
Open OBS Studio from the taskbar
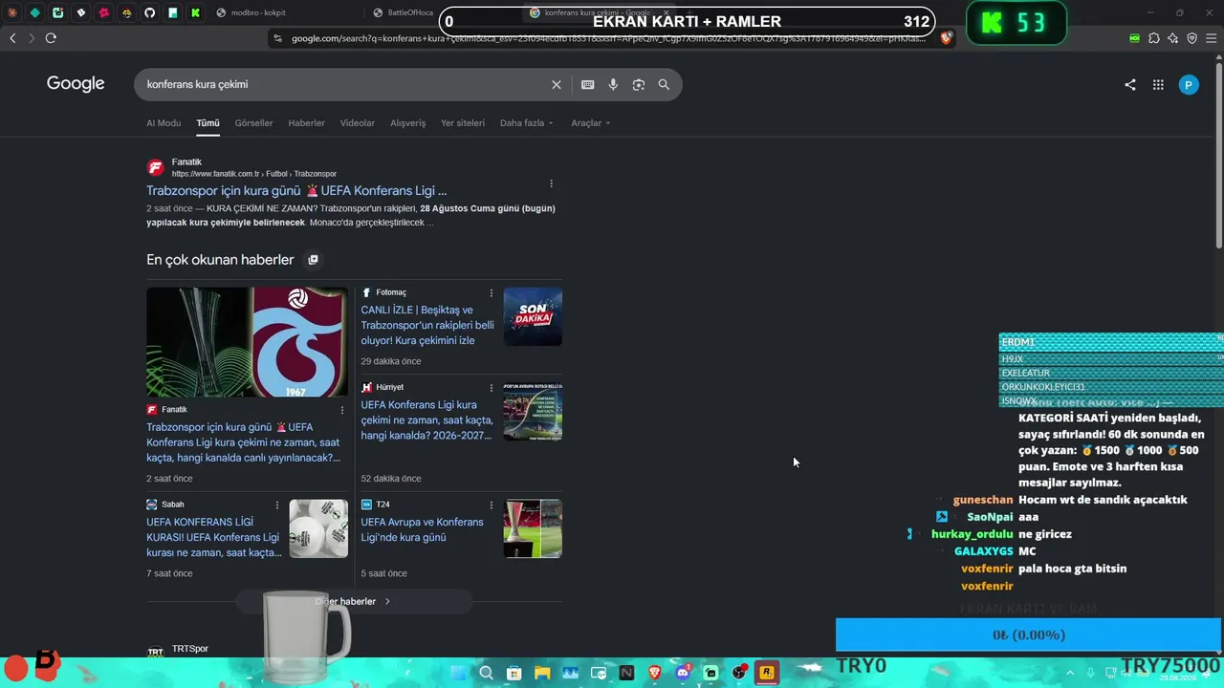[739, 673]
